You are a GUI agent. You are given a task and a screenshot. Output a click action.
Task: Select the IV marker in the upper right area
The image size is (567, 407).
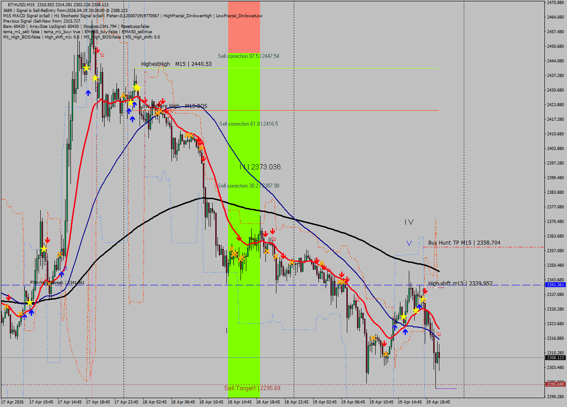point(408,222)
